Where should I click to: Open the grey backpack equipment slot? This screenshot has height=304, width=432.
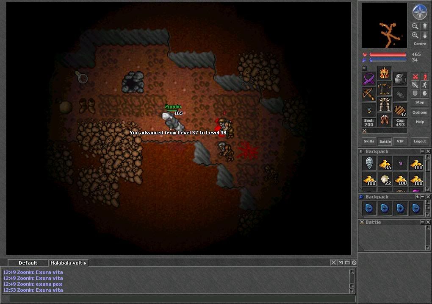[x=400, y=79]
